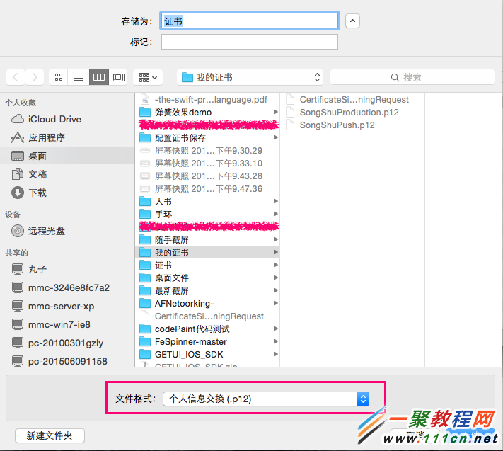Click the 标记 tags field
503x451 pixels.
pos(250,42)
